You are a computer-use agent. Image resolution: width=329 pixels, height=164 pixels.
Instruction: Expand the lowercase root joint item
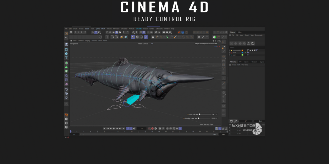coord(230,55)
